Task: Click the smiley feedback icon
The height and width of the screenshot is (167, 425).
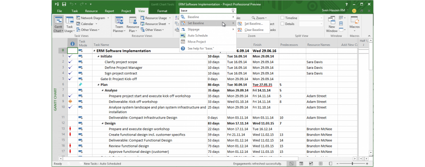Action: [x=354, y=11]
